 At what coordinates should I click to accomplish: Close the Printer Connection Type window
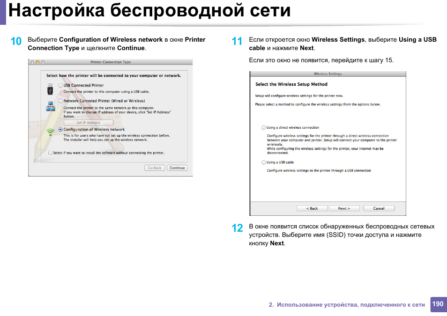coord(32,62)
